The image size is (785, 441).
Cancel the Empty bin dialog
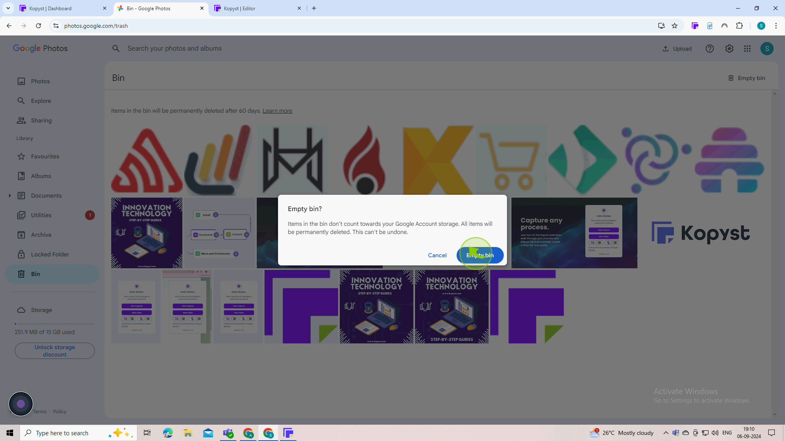click(x=437, y=255)
